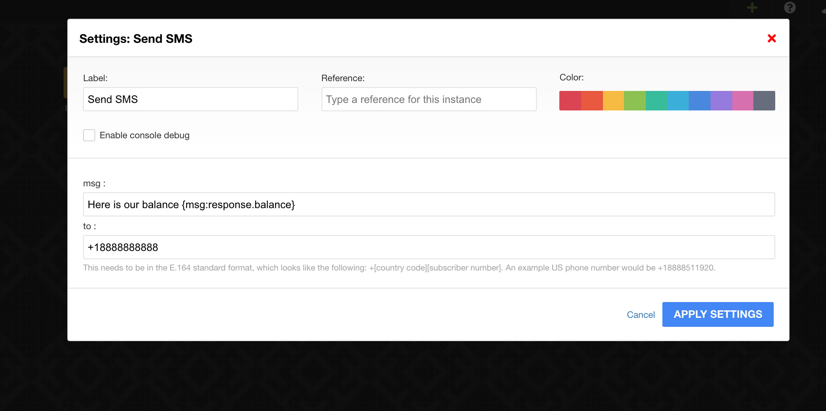Click the Label input field
The height and width of the screenshot is (411, 826).
[x=190, y=99]
